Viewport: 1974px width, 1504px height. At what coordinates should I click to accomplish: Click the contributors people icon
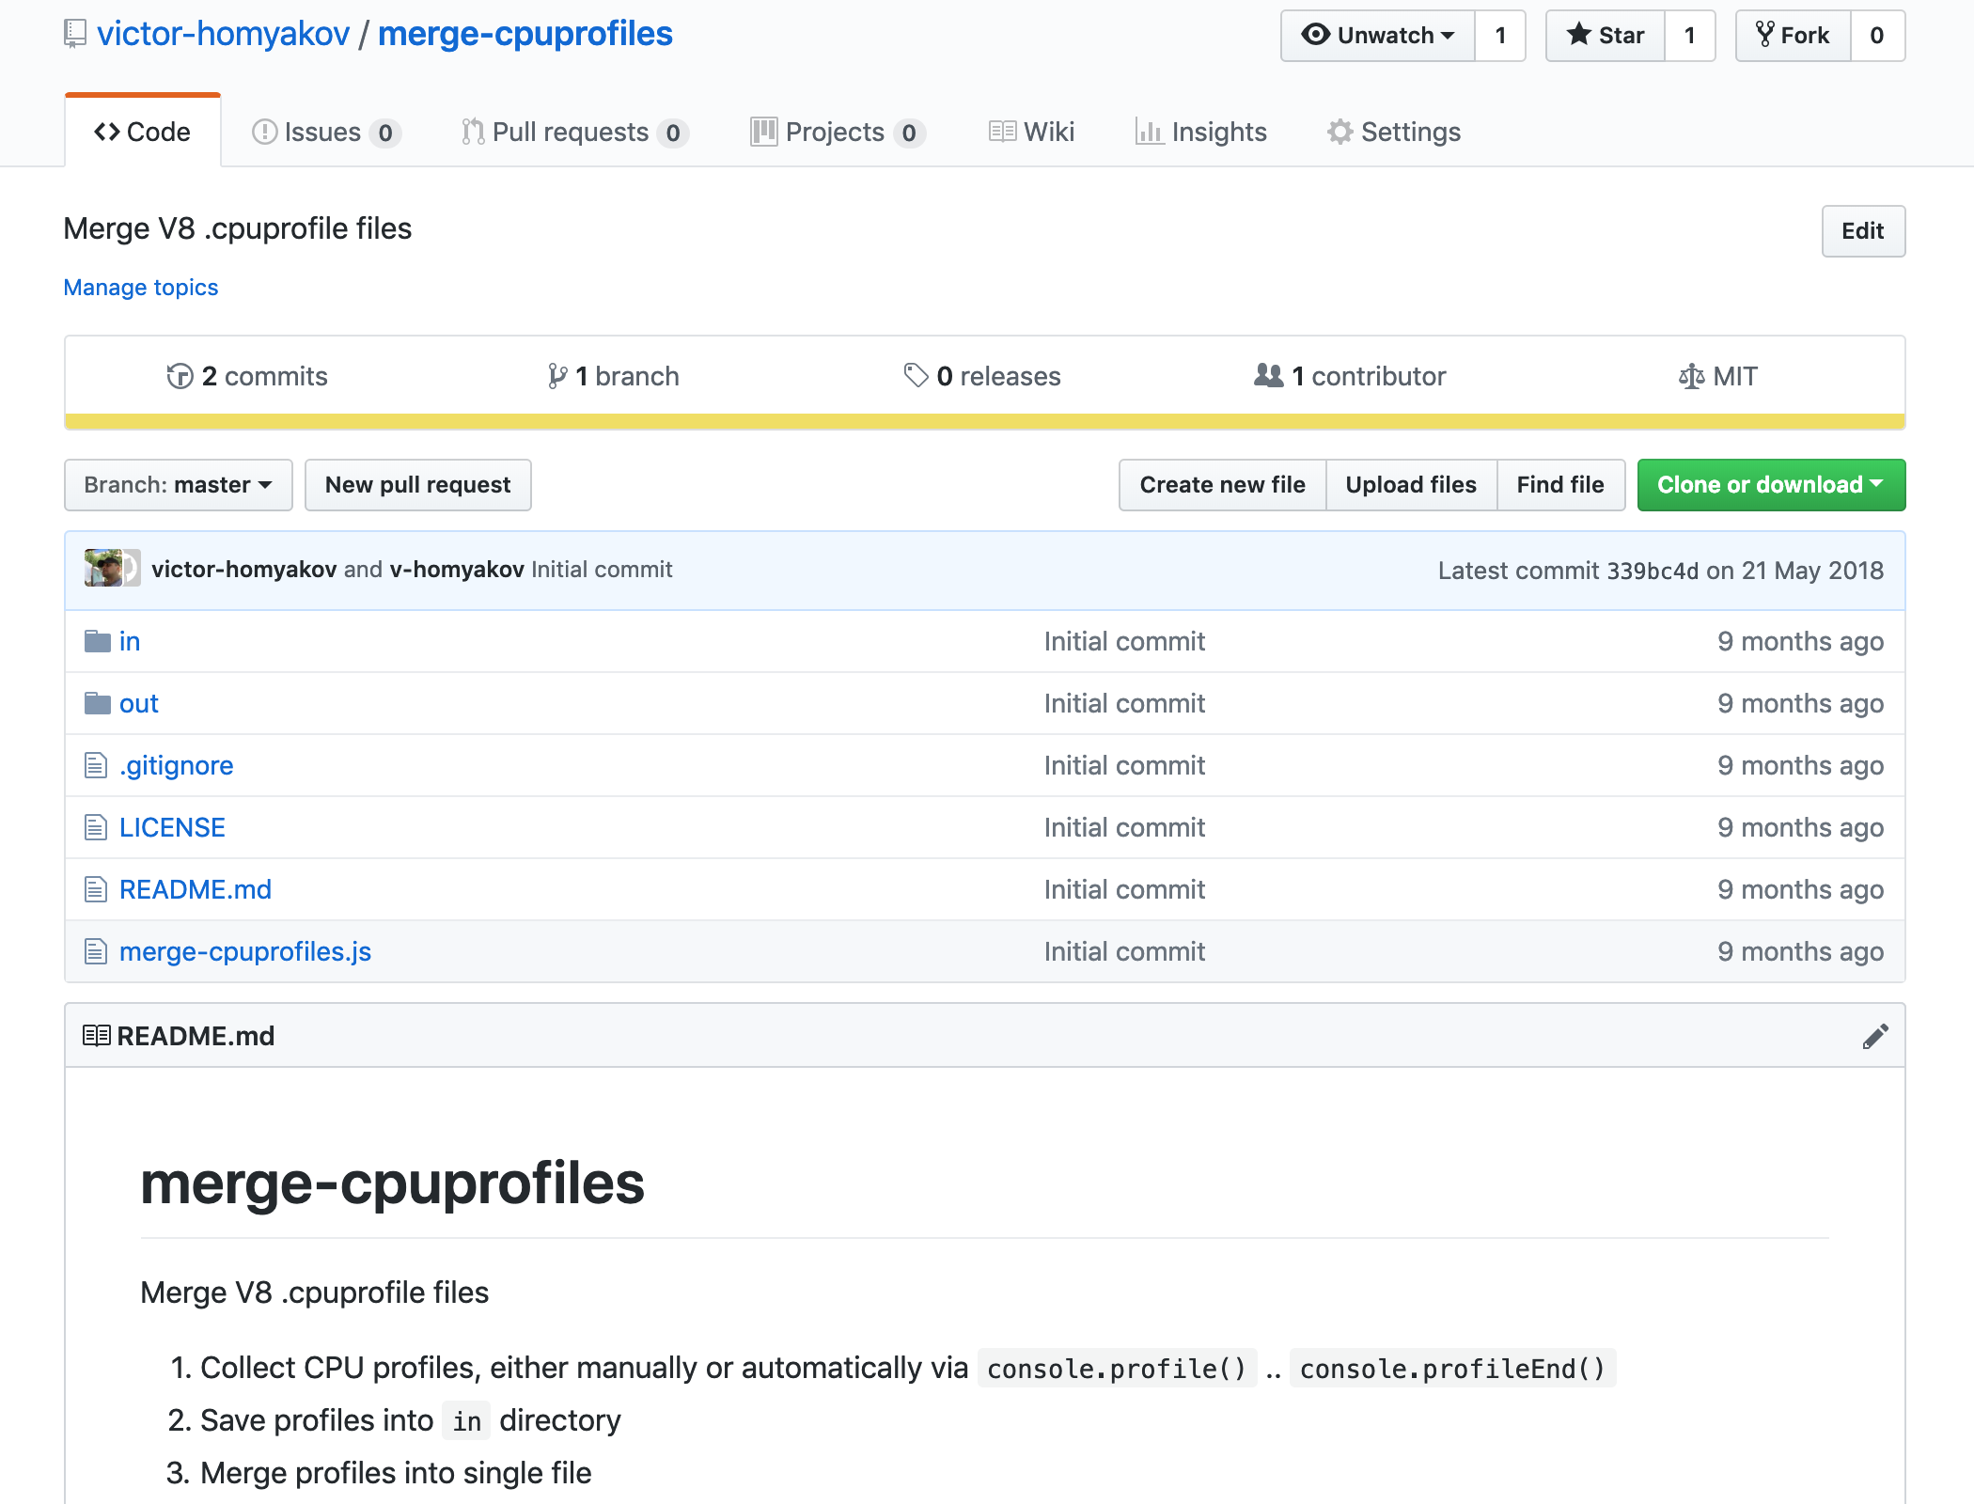click(x=1265, y=376)
